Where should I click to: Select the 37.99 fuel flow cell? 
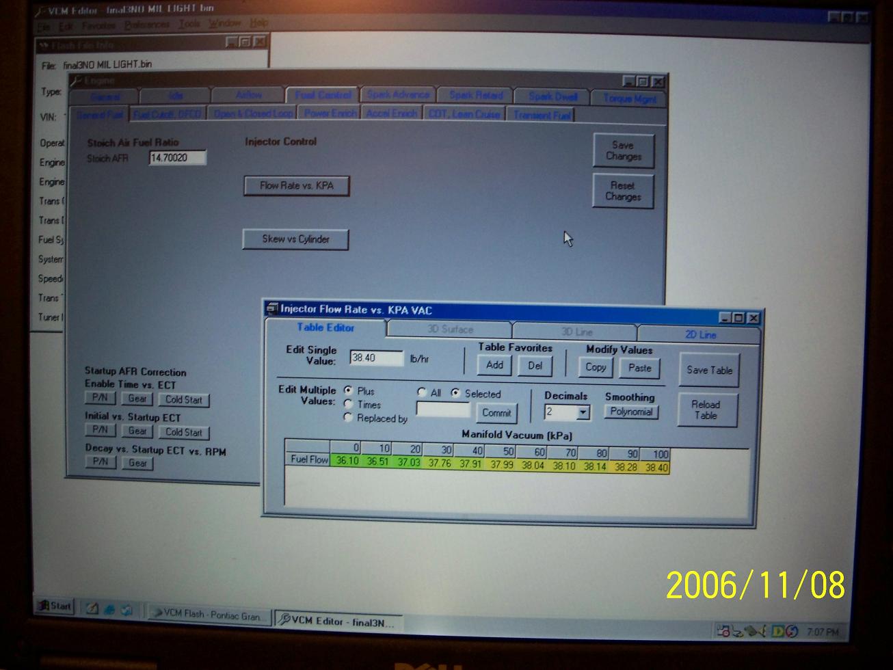coord(501,465)
